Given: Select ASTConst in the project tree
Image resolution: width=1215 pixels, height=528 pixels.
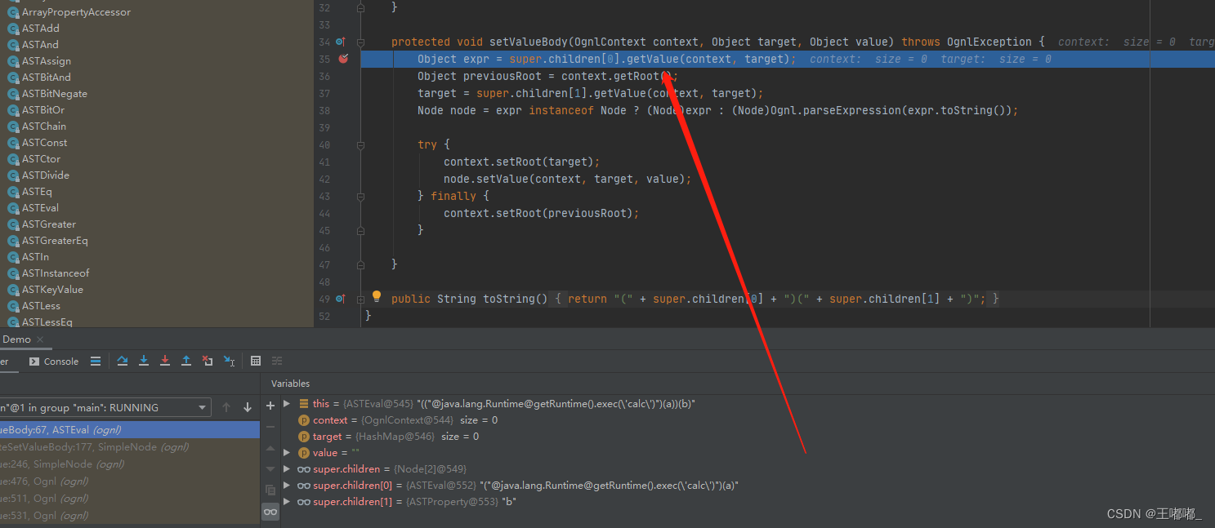Looking at the screenshot, I should point(45,143).
